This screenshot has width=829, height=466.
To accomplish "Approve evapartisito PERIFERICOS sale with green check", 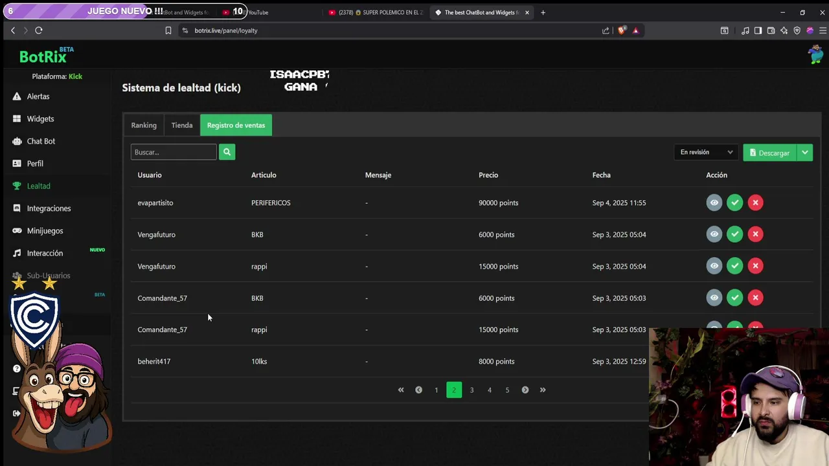I will coord(734,203).
